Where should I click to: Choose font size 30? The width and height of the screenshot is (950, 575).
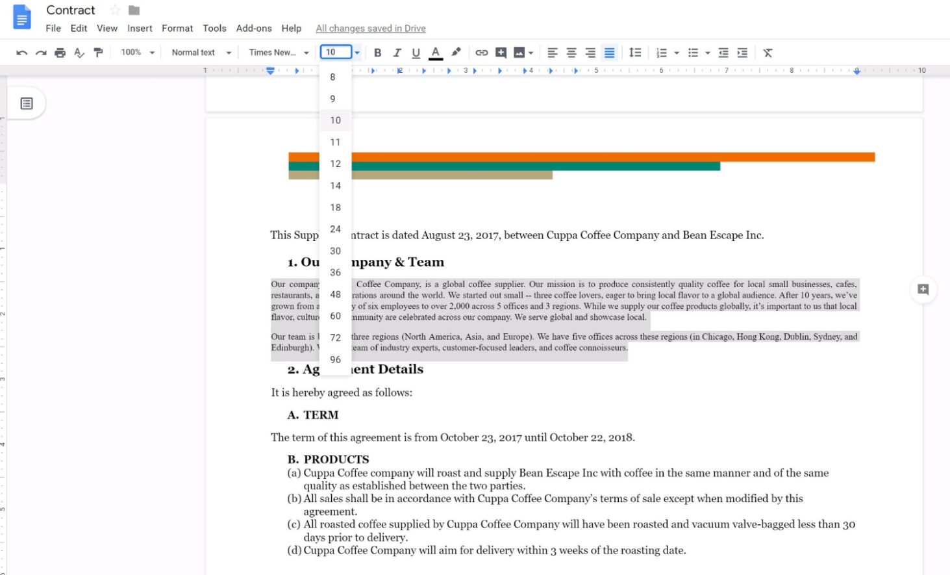click(x=335, y=251)
